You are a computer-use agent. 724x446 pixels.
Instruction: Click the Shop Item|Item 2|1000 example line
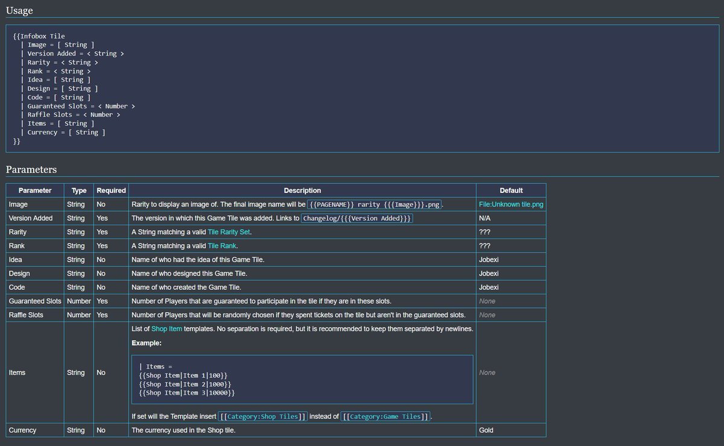click(x=185, y=384)
